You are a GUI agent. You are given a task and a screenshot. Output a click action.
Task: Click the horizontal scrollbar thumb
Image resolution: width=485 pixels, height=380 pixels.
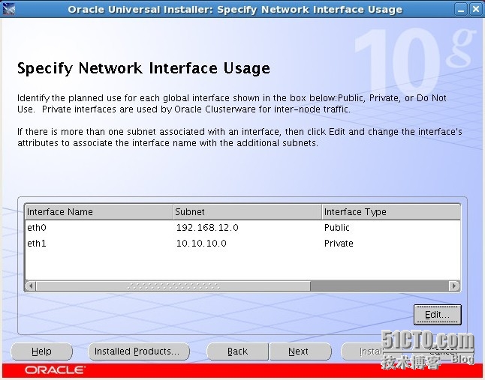coord(173,286)
